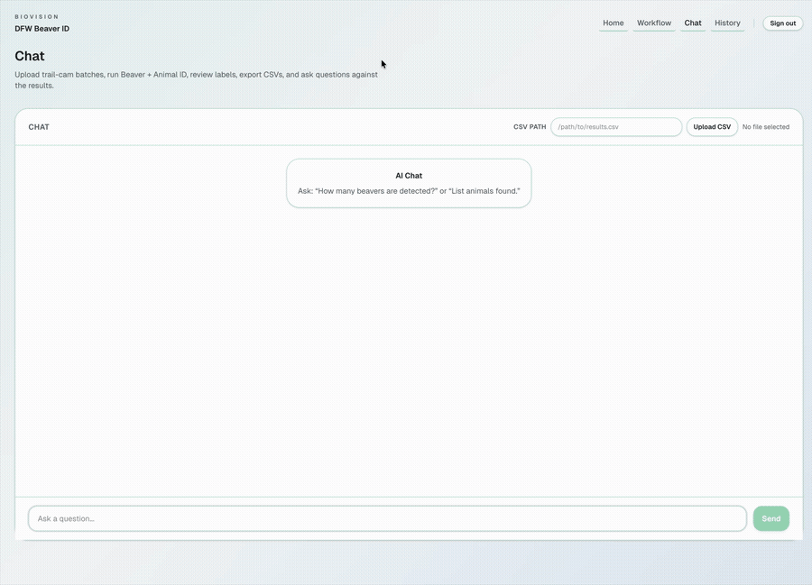
Task: Click the /path/to/results.csv placeholder field
Action: [x=616, y=126]
